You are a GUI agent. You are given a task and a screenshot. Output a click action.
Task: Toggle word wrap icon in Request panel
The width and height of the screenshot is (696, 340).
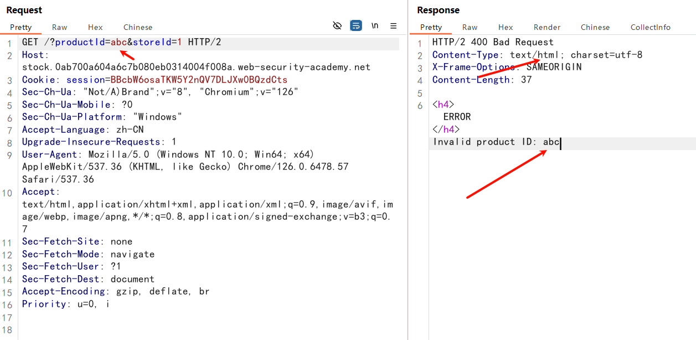(356, 26)
